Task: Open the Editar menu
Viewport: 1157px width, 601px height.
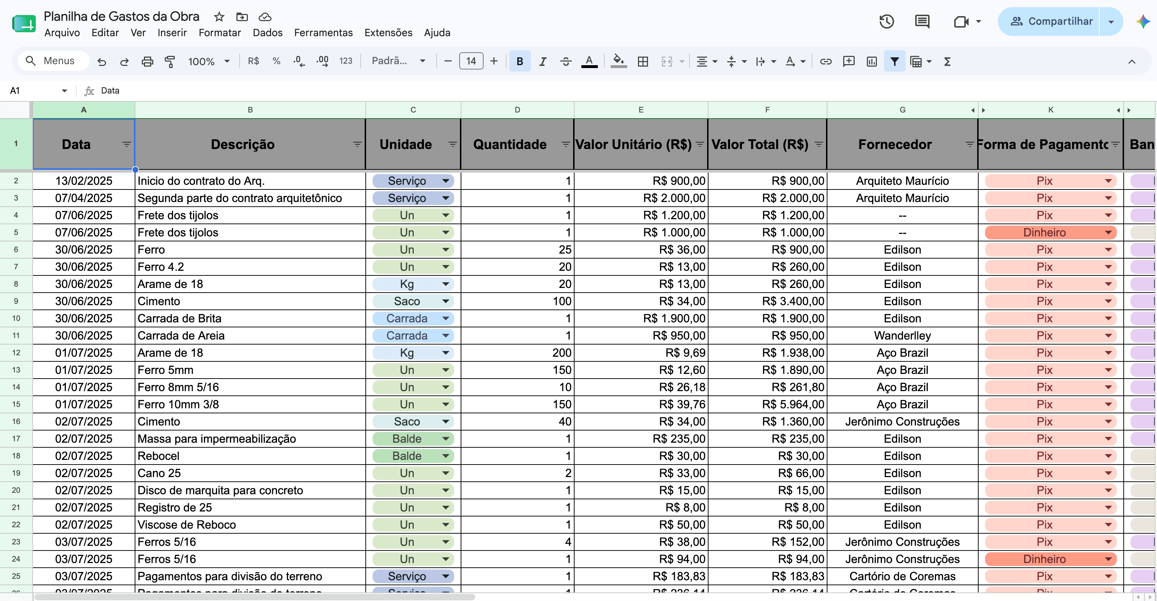Action: pos(105,33)
